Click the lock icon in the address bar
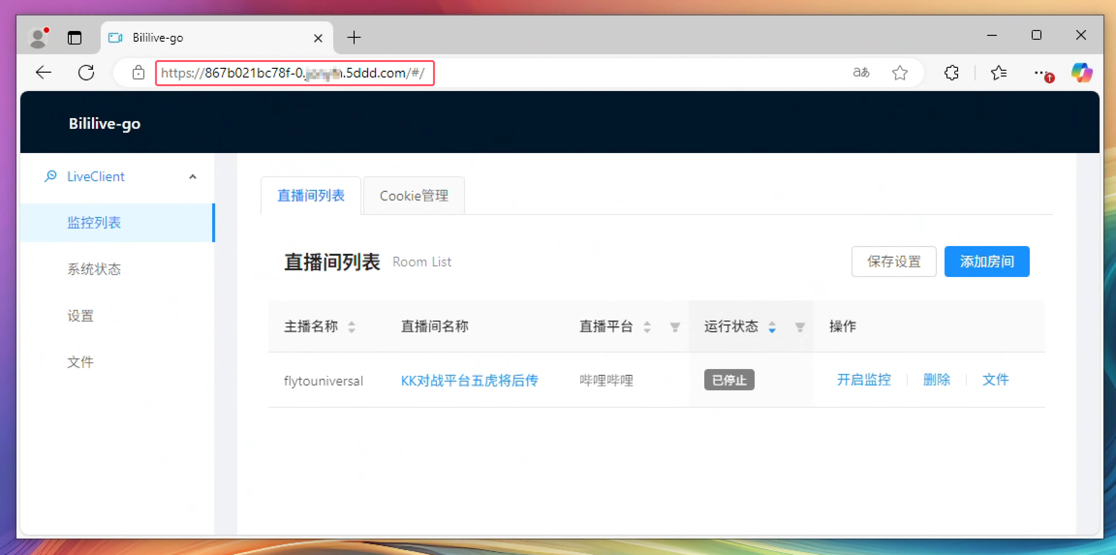The width and height of the screenshot is (1116, 555). 139,73
